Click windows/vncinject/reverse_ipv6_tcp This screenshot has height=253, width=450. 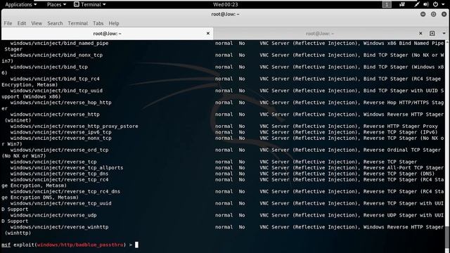point(61,132)
